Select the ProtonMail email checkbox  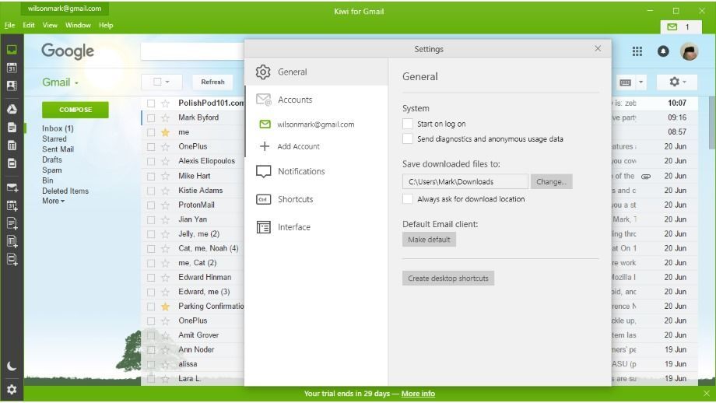point(151,205)
